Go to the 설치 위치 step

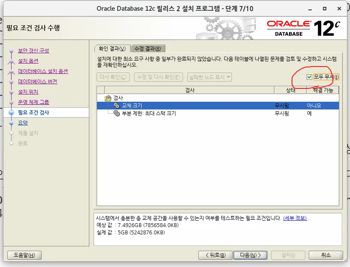click(28, 92)
